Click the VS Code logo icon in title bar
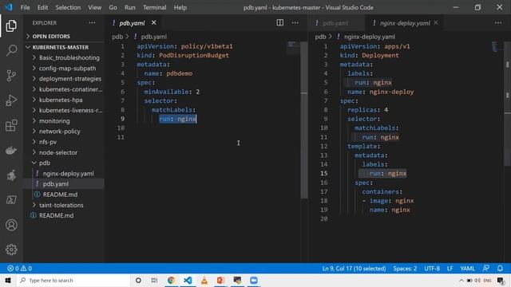511x287 pixels. click(9, 7)
